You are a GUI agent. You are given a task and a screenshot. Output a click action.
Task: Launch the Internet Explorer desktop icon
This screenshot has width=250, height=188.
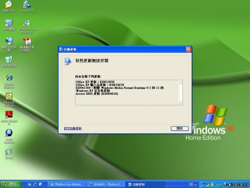point(9,81)
